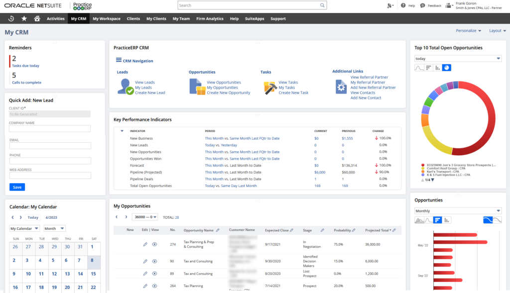The width and height of the screenshot is (510, 293).
Task: Collapse the KPI indicator triangle
Action: [122, 131]
